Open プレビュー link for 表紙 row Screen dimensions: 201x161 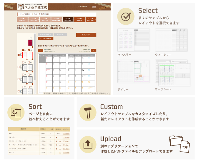(x=66, y=134)
